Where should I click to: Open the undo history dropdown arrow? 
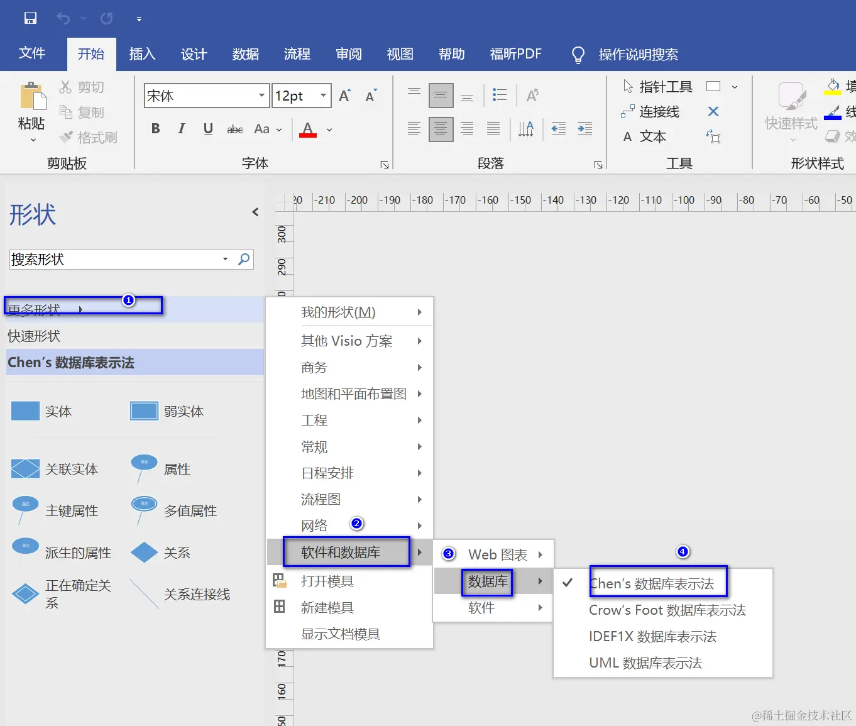[84, 18]
